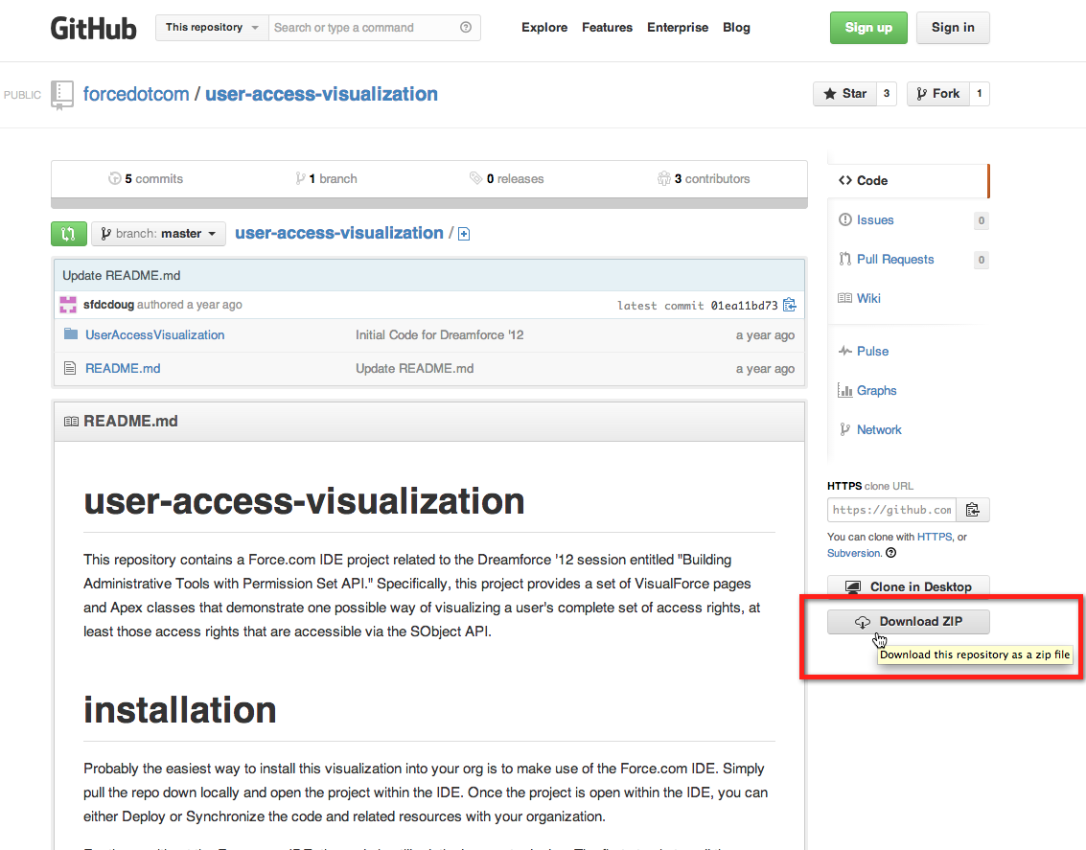Open the Initial Code for Dreamforce '12 commit
This screenshot has height=850, width=1086.
coord(439,335)
